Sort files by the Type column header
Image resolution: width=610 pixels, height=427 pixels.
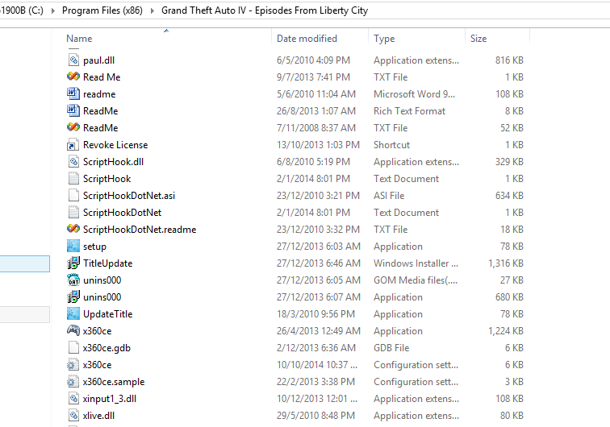(384, 39)
